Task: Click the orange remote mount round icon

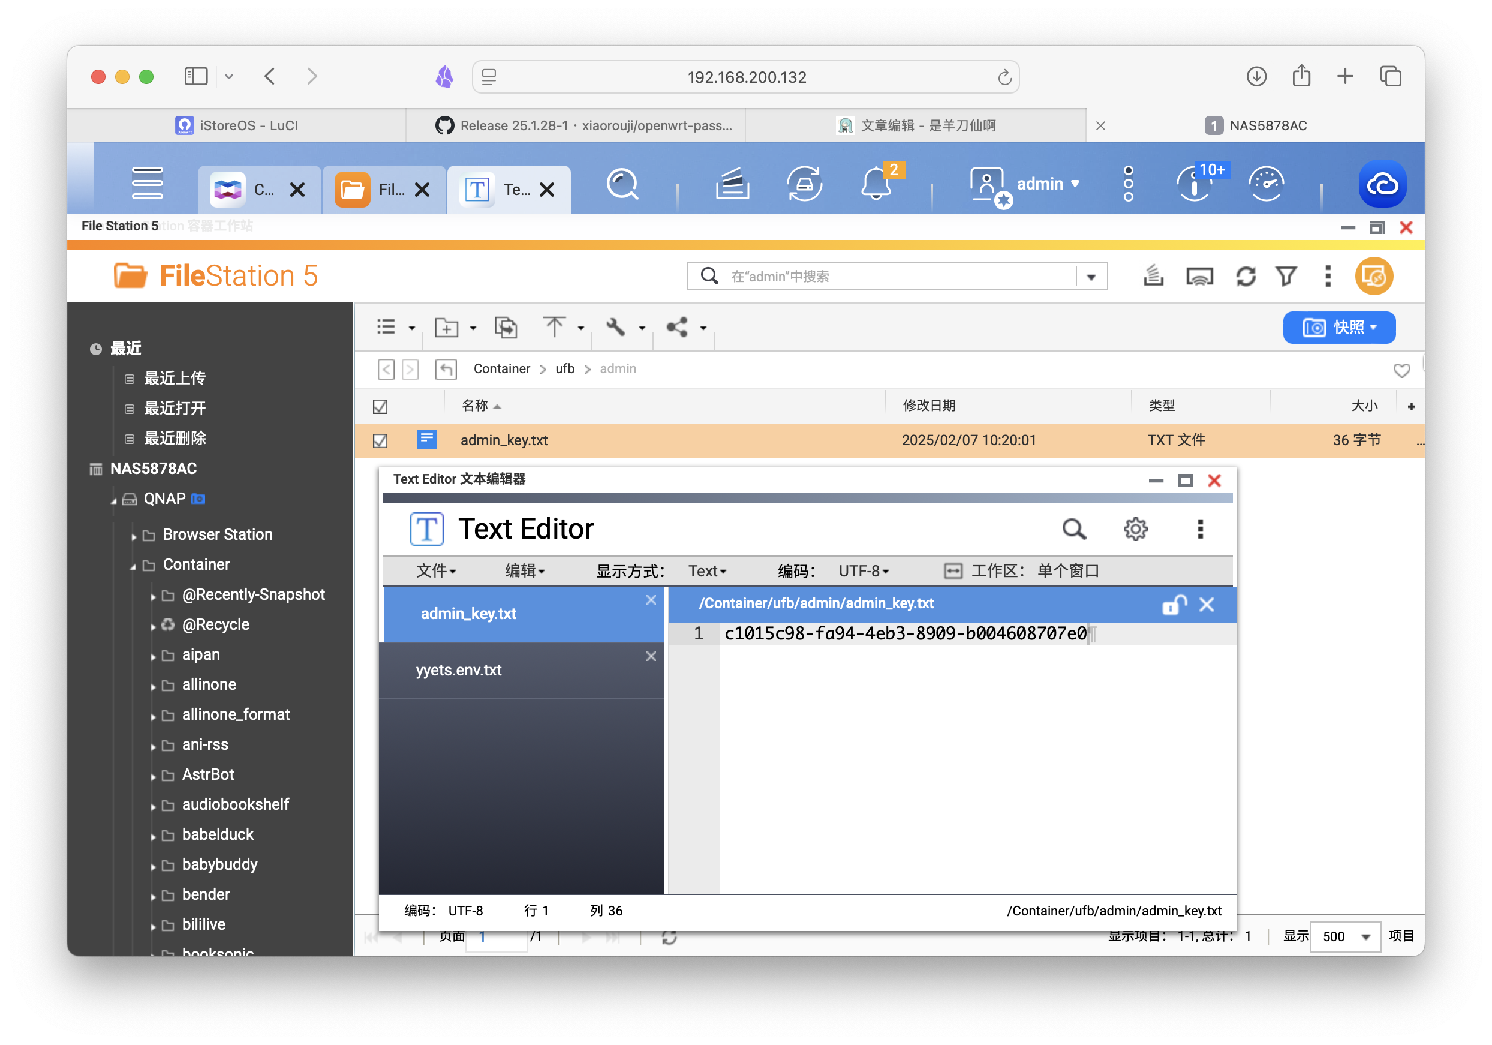Action: point(1374,276)
